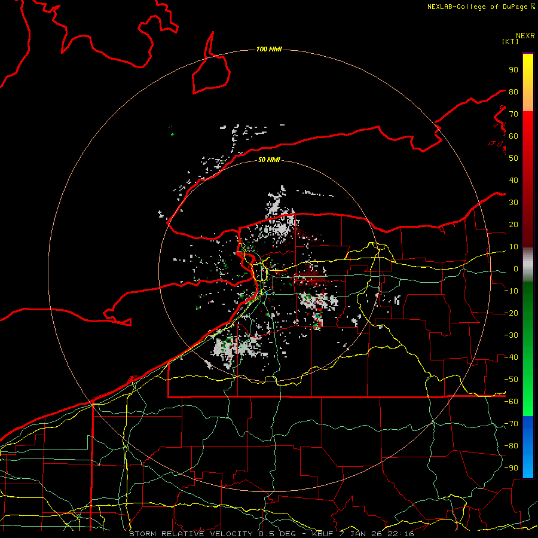The width and height of the screenshot is (538, 538).
Task: Click the 50 NMI range ring label
Action: [269, 160]
